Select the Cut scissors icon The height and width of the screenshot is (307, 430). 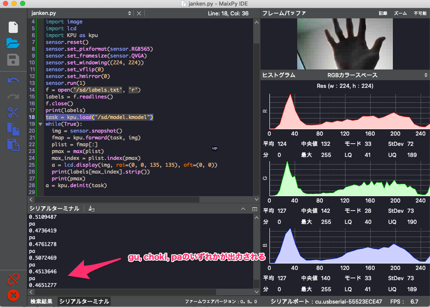(13, 113)
